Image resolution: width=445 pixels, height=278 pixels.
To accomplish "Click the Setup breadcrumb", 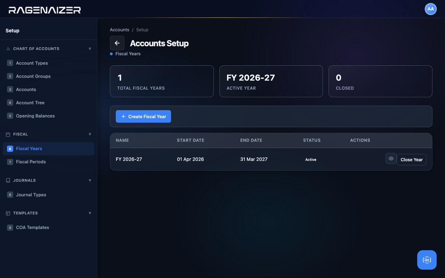I will 142,30.
